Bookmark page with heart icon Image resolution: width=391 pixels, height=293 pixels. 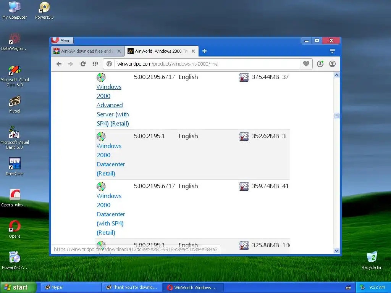click(x=306, y=64)
